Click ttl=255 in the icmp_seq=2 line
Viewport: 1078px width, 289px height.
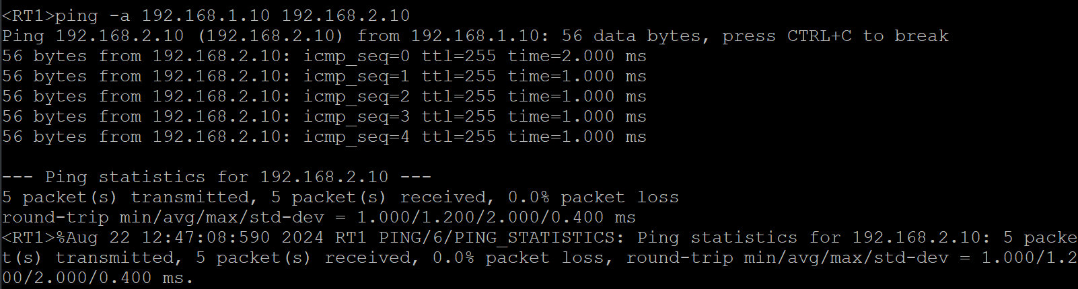click(458, 96)
